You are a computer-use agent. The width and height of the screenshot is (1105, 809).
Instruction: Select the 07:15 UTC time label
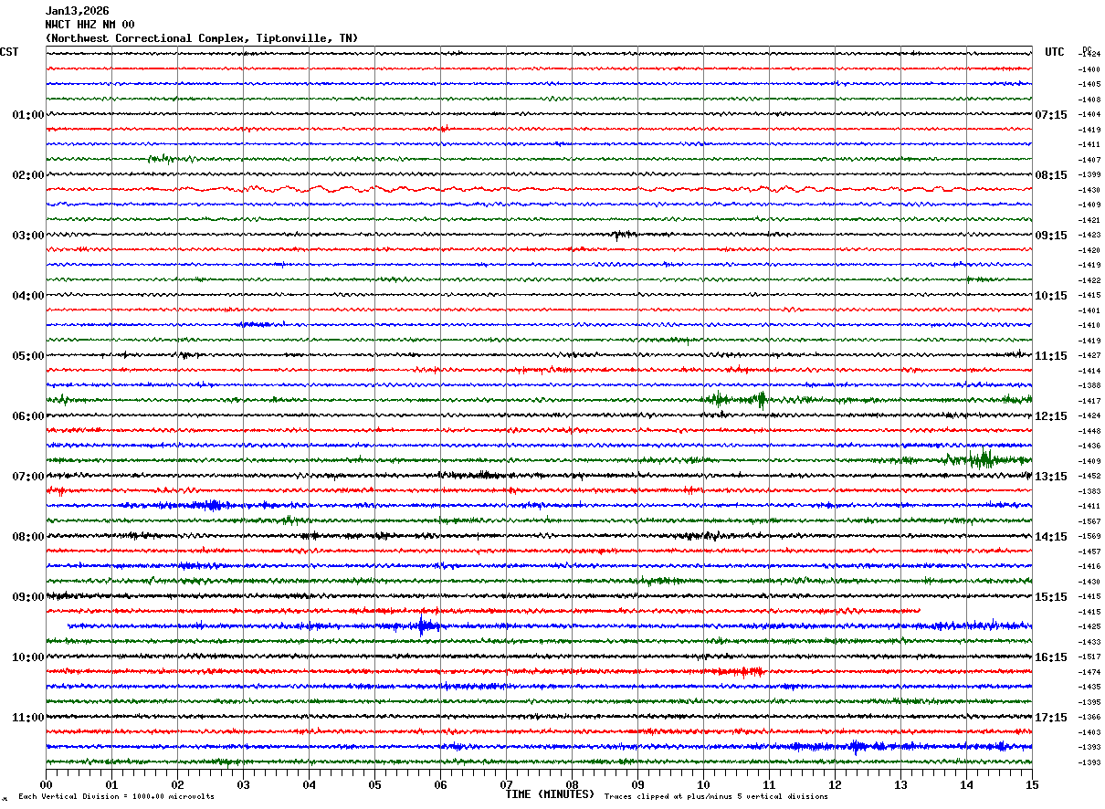(x=1050, y=115)
